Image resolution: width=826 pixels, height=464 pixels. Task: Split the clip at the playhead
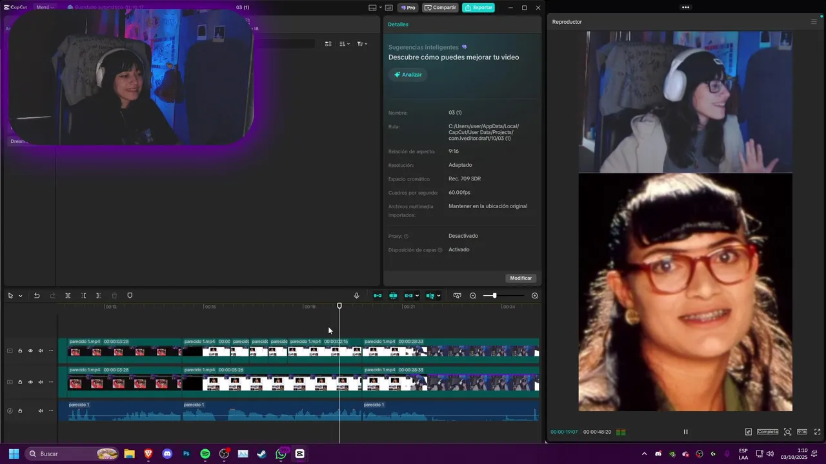(x=68, y=296)
